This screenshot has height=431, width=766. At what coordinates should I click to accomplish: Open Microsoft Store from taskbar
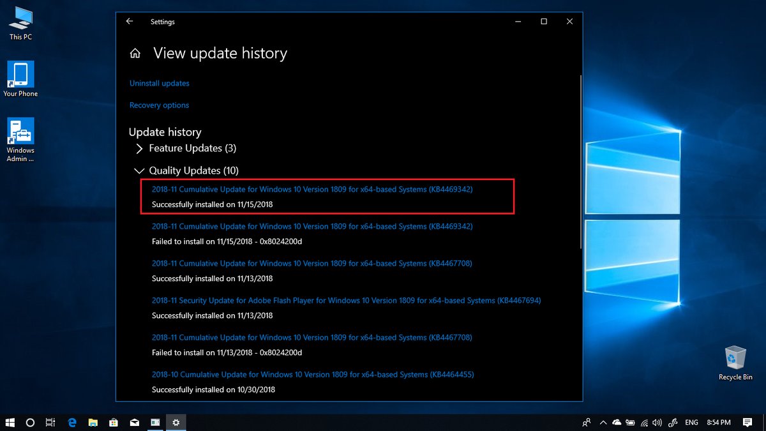(x=114, y=422)
